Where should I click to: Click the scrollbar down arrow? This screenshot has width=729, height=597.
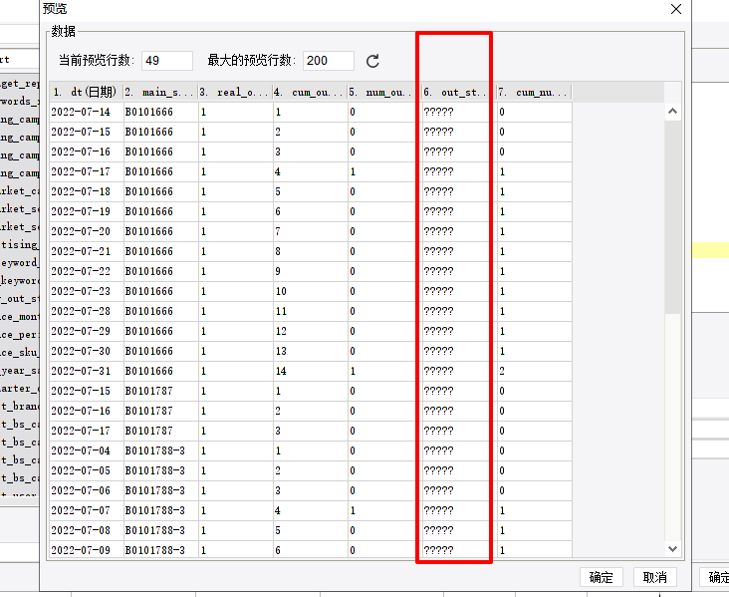(672, 548)
